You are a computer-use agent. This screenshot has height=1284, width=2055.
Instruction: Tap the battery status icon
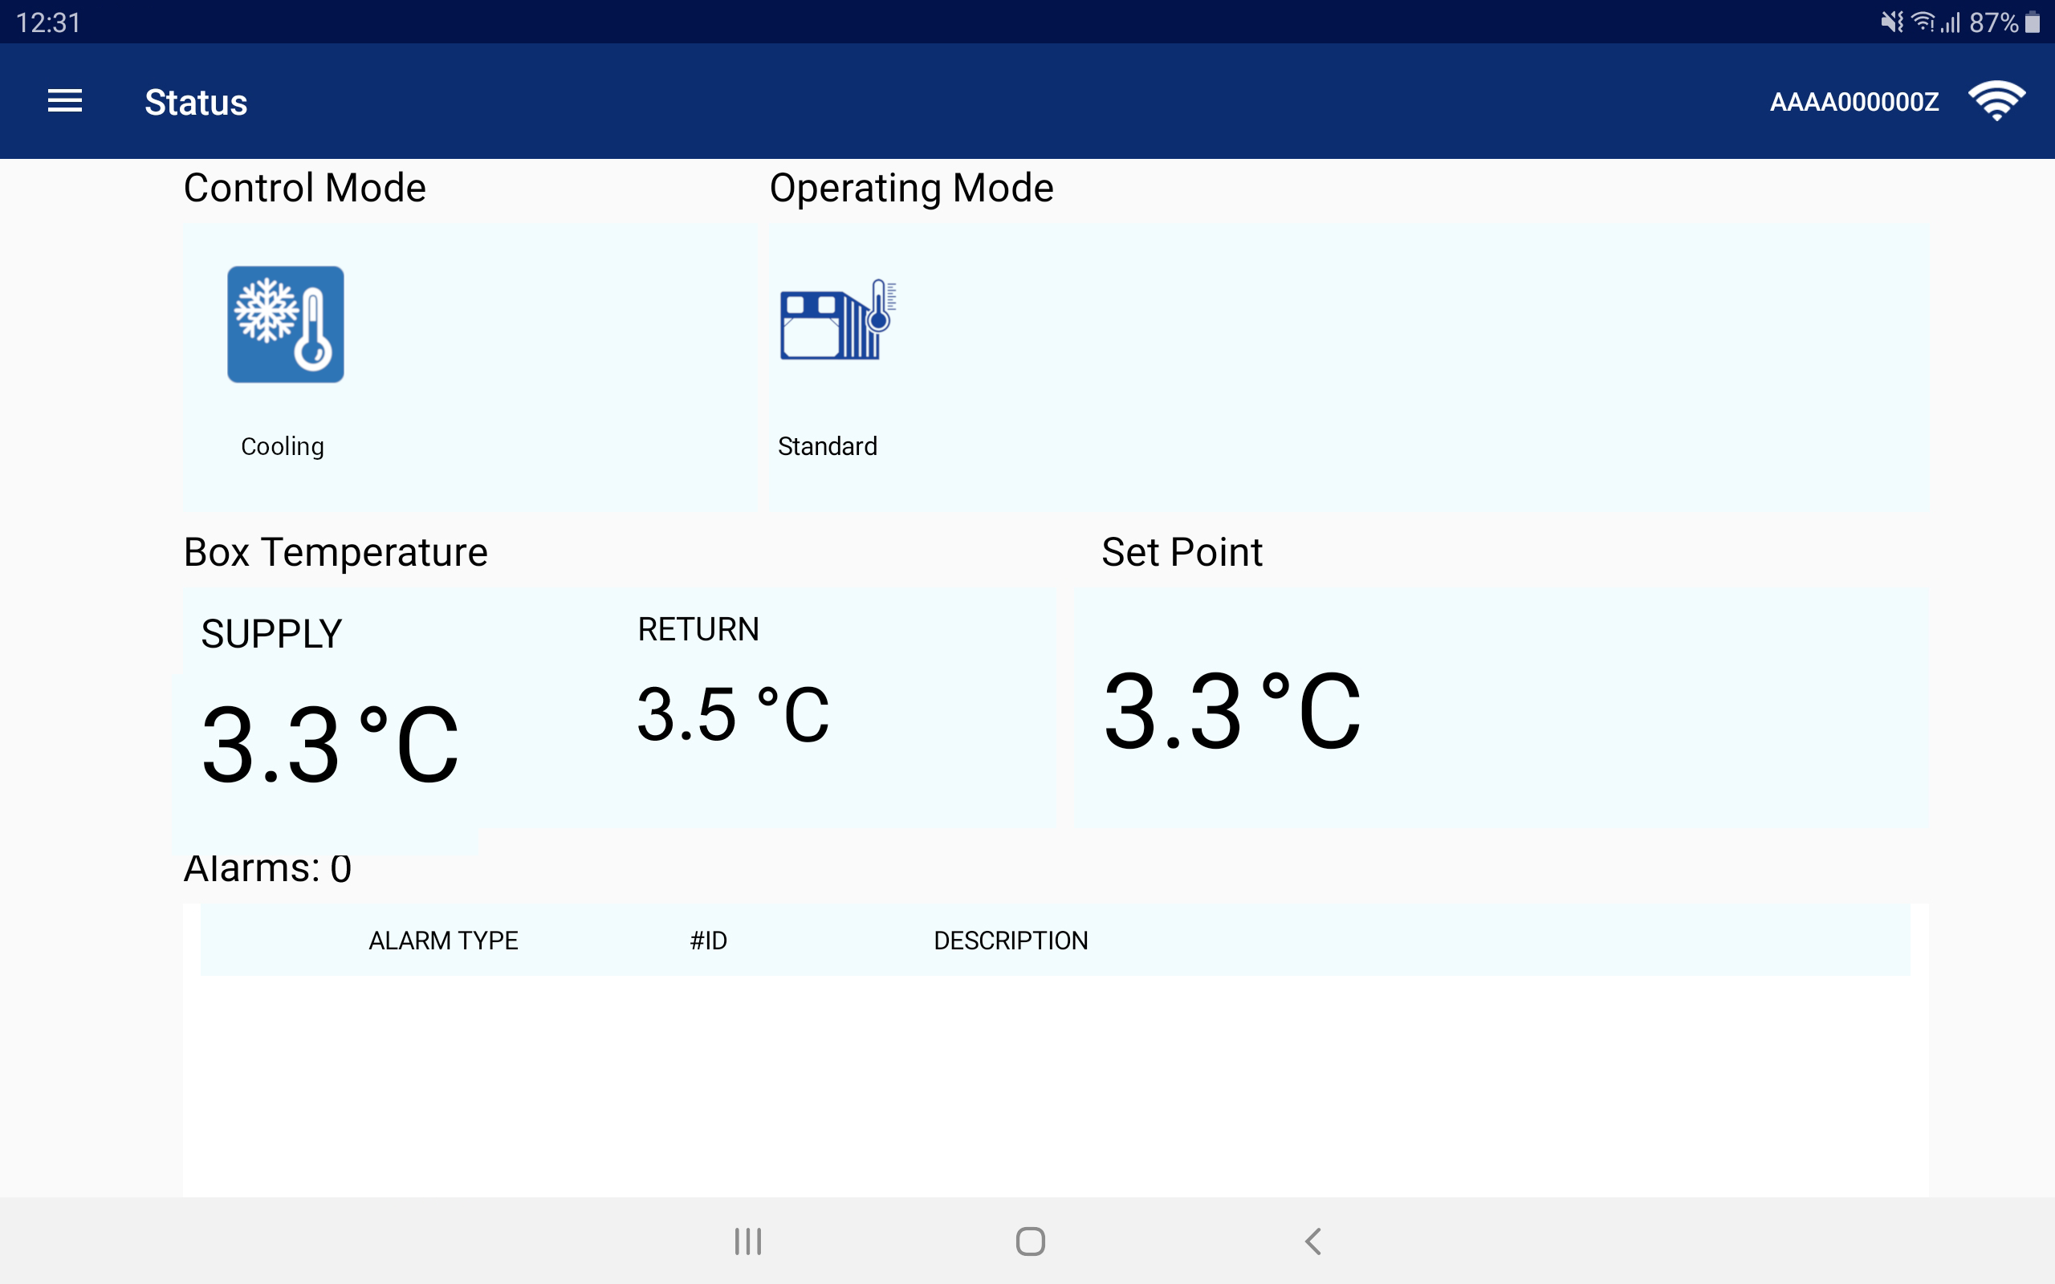(x=2032, y=22)
